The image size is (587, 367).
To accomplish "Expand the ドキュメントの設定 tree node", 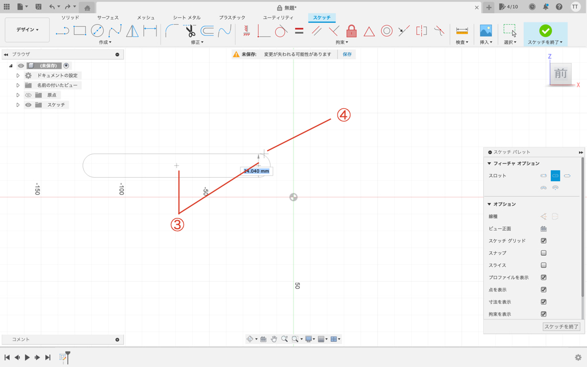I will 18,76.
